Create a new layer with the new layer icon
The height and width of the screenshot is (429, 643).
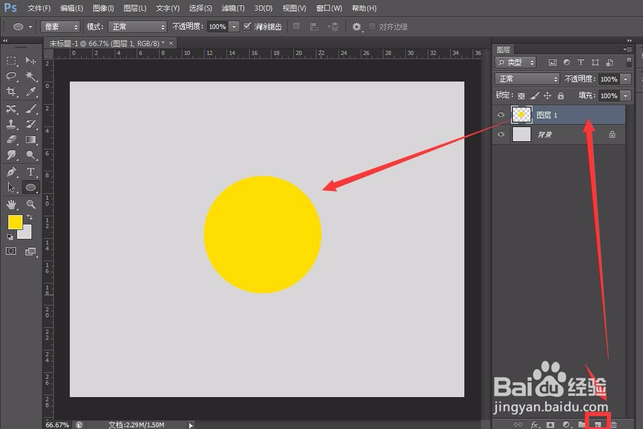[597, 424]
